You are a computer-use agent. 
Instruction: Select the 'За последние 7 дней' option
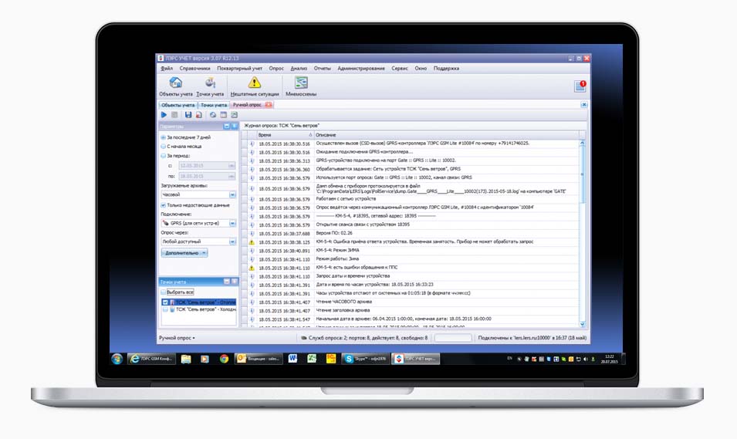tap(163, 137)
